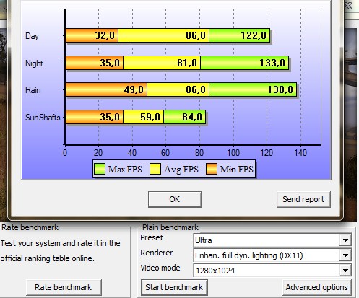The height and width of the screenshot is (298, 359).
Task: Click the axis value 20
Action: coord(98,153)
